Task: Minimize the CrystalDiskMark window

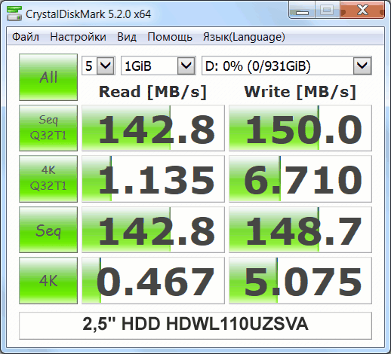Action: coord(302,11)
